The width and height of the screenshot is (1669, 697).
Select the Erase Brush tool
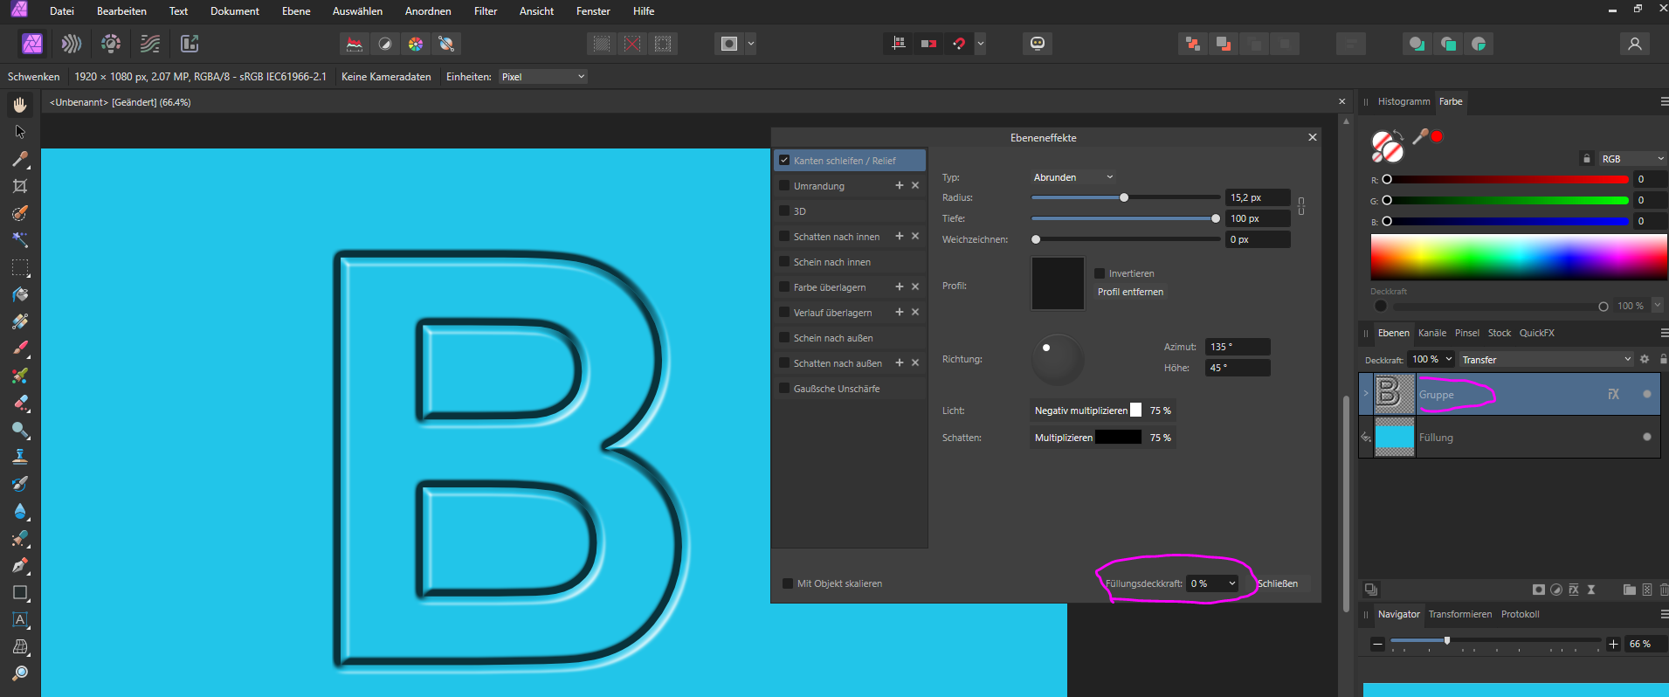[20, 403]
